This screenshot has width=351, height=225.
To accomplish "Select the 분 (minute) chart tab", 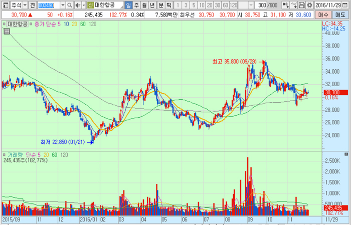I will [x=161, y=5].
